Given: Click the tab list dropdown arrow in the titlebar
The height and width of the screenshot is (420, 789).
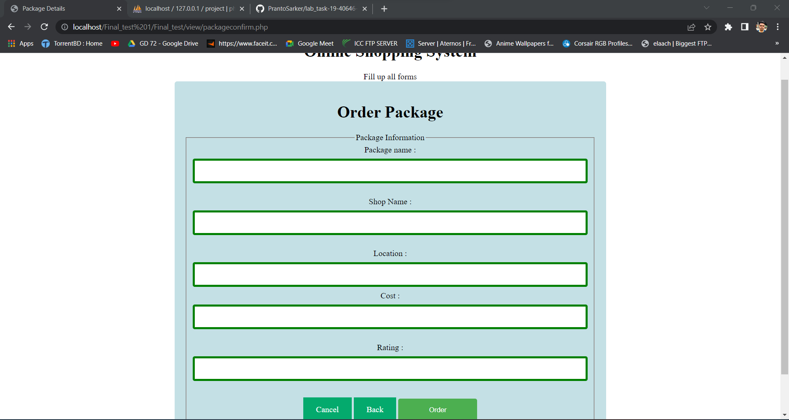Looking at the screenshot, I should point(707,8).
